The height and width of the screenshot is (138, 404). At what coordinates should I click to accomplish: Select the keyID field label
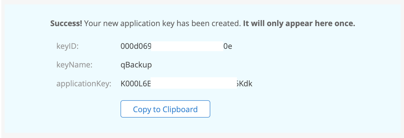point(67,46)
